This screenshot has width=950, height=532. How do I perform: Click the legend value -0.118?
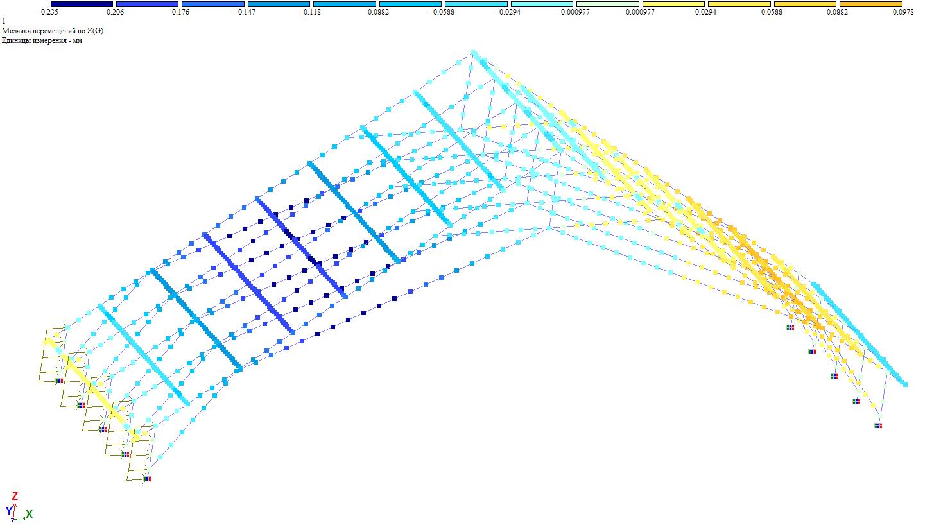311,12
